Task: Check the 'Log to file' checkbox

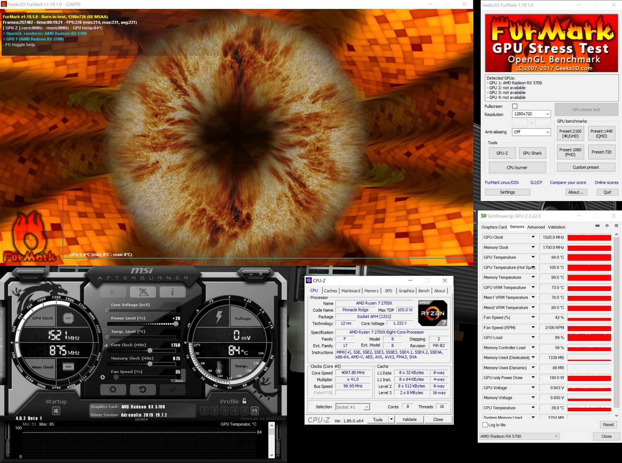Action: (x=485, y=425)
